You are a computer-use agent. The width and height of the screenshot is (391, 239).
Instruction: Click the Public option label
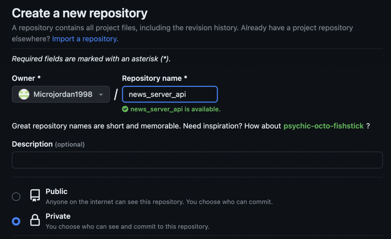pos(57,191)
